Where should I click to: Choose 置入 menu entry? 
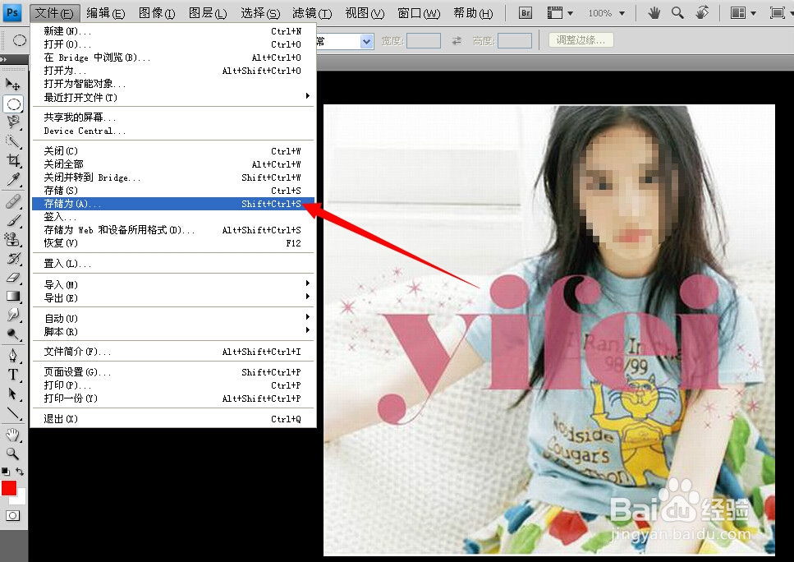[x=173, y=264]
